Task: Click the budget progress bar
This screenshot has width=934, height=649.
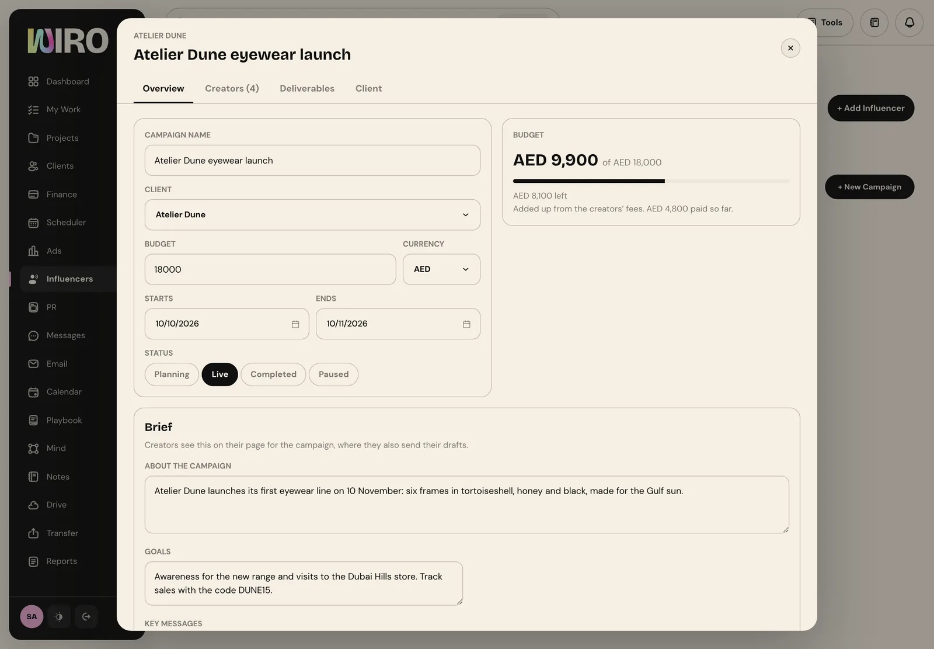Action: pyautogui.click(x=651, y=181)
